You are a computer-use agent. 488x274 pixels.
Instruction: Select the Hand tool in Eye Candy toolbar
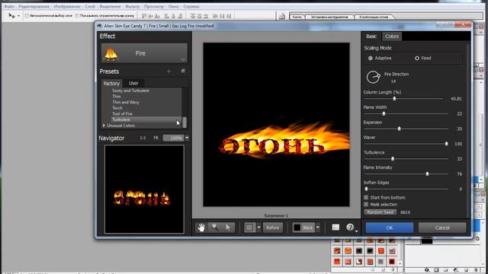201,228
